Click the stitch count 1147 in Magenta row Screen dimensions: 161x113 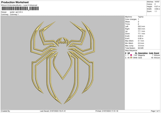pyautogui.click(x=135, y=55)
